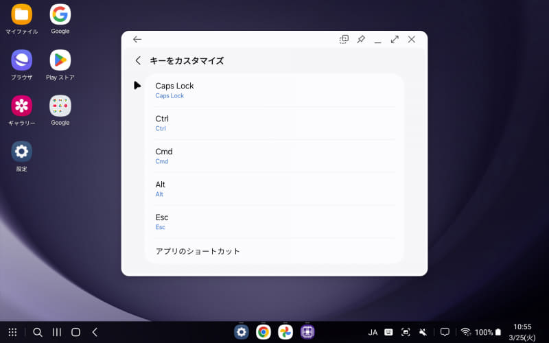Open the Esc key mapping option
Viewport: 549px width, 343px height.
click(x=275, y=222)
